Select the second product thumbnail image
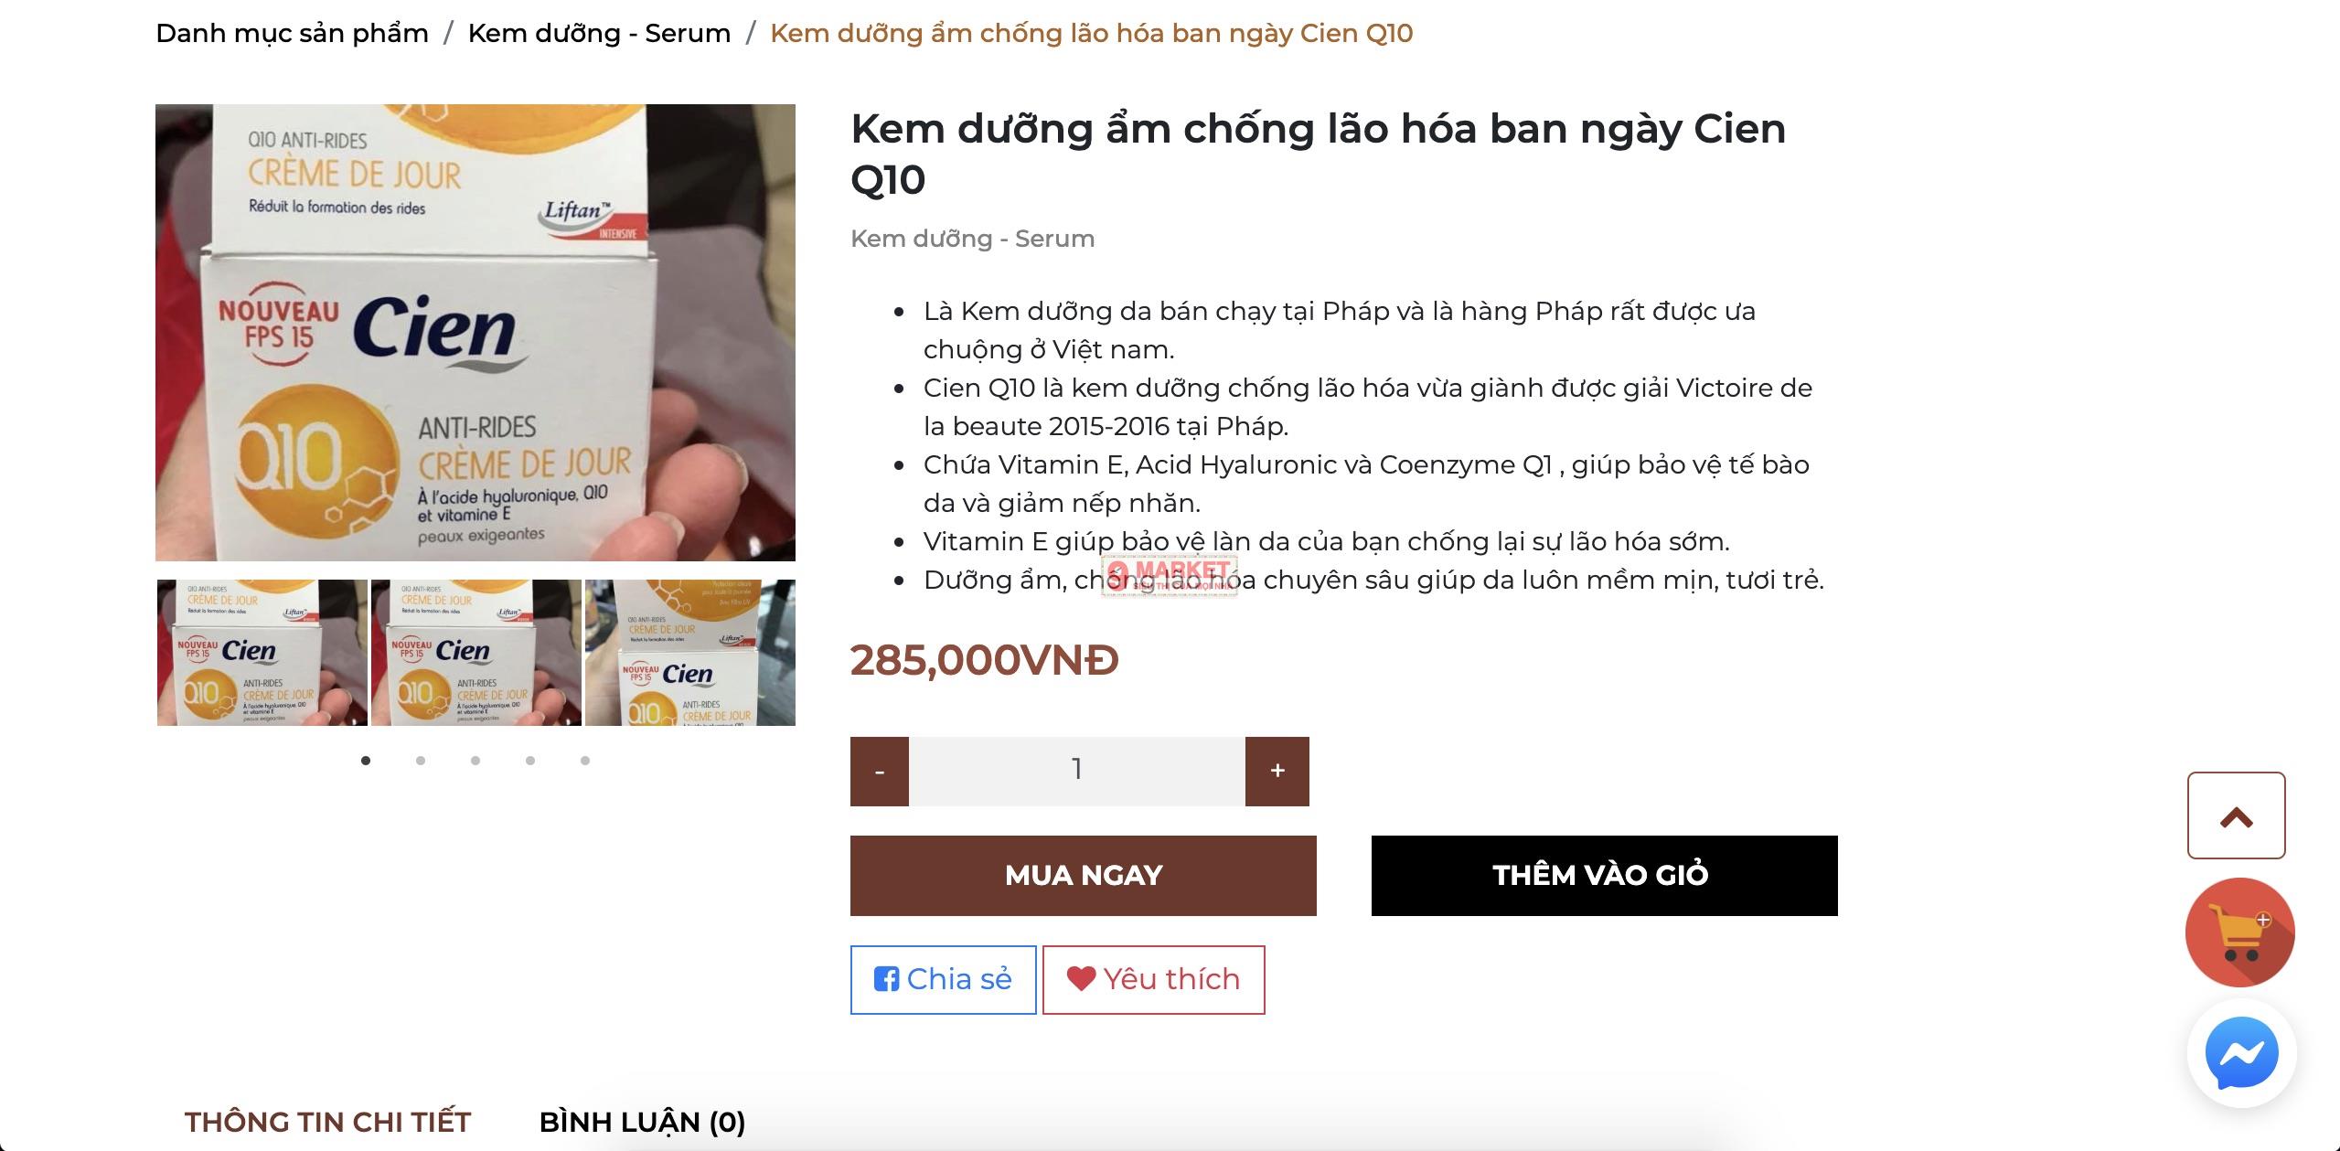 tap(476, 652)
